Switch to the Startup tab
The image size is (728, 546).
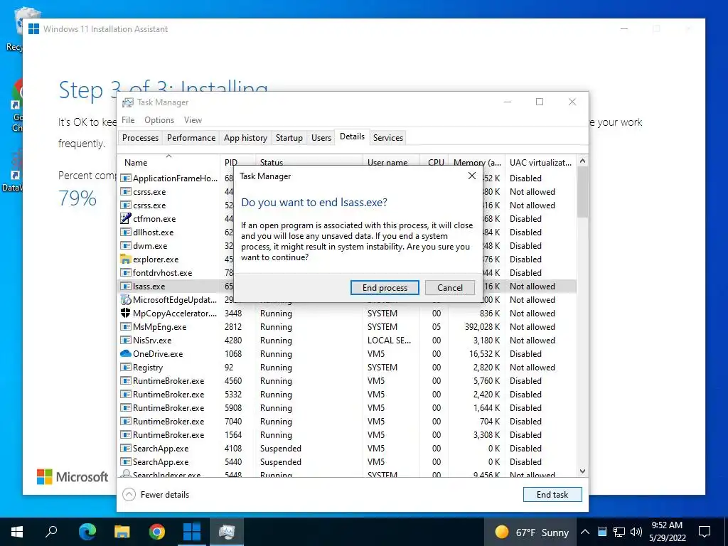pos(289,138)
